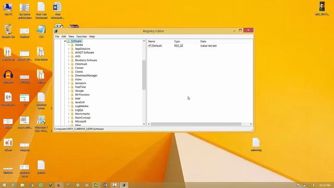
Task: Select the LogSys key
Action: (x=79, y=110)
